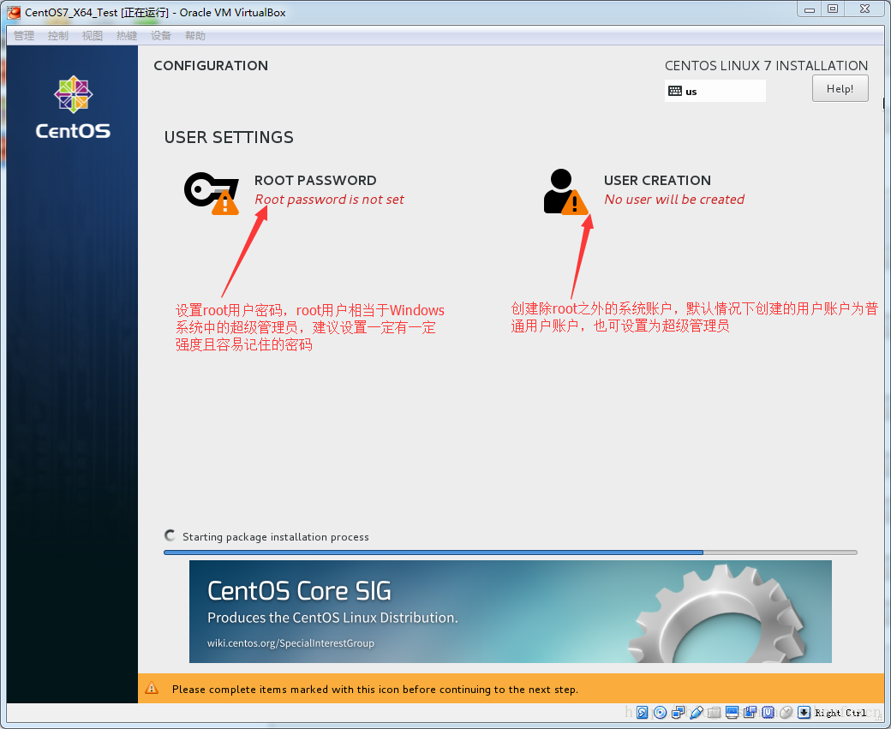Click CENTOS LINUX 7 INSTALLATION title
Screen dimensions: 891x729
coord(767,65)
